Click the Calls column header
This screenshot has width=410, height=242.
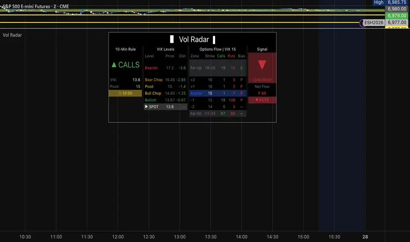point(221,56)
